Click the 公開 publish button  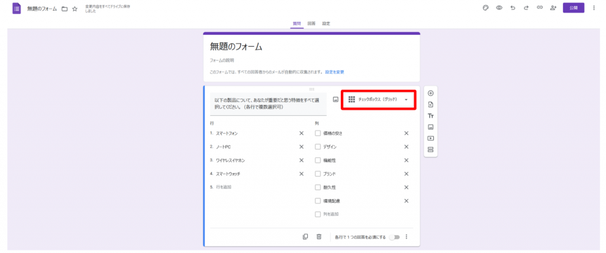pos(573,8)
